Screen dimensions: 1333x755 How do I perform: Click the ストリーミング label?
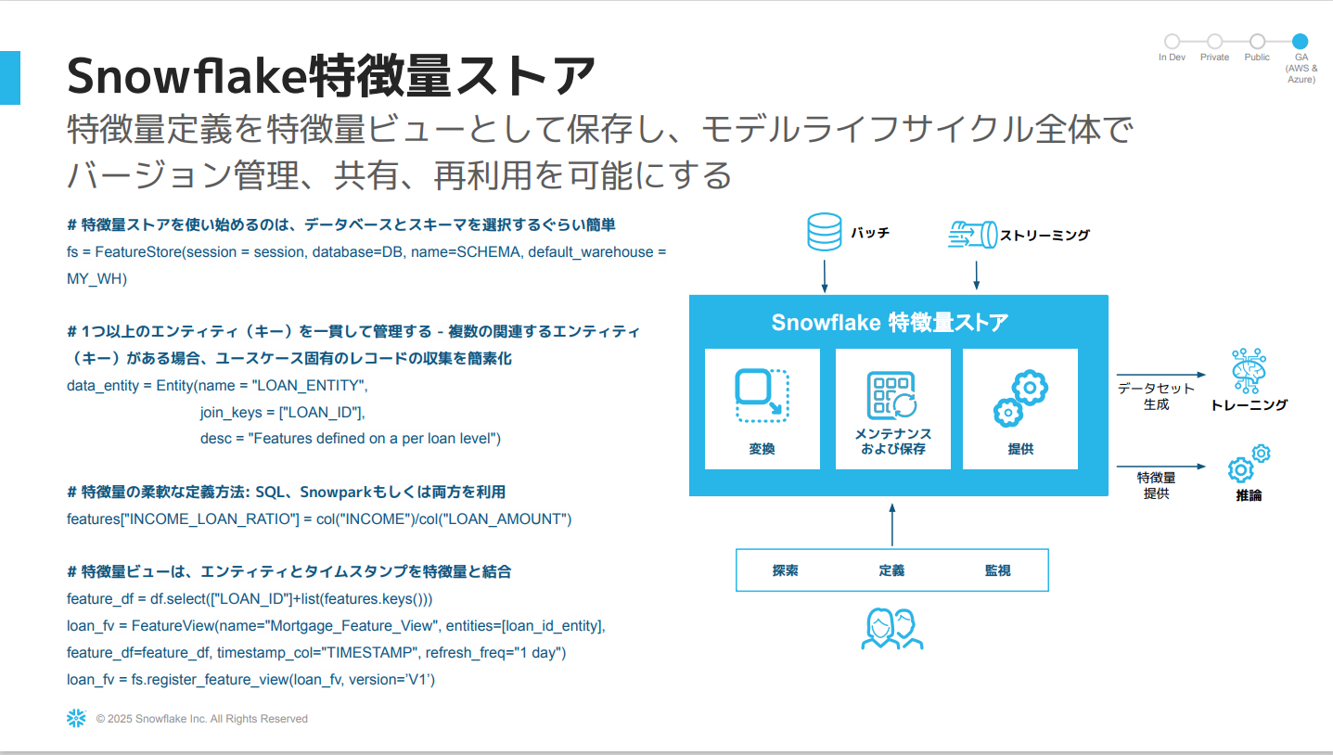(1045, 235)
